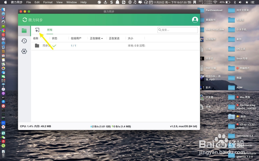Click the 1 / 1 online users link
The image size is (259, 161).
[74, 46]
